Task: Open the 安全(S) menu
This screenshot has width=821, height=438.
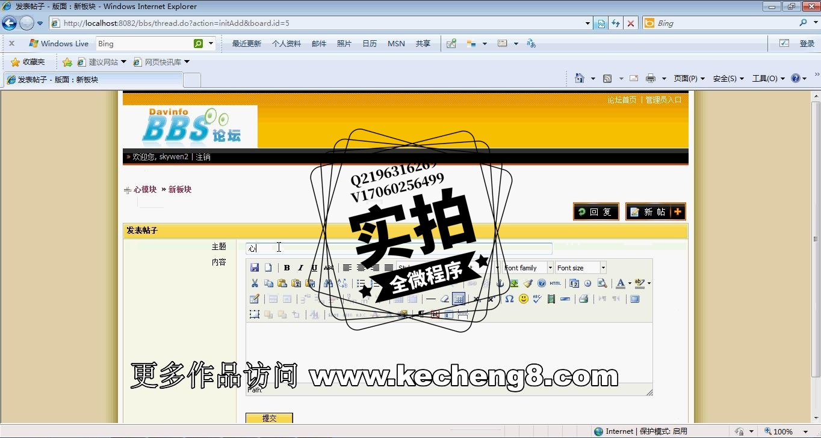Action: coord(728,79)
